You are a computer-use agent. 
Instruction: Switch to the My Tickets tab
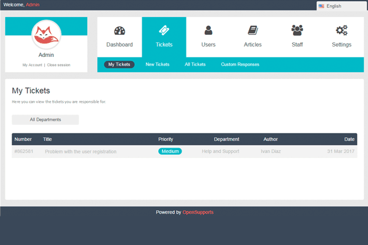pyautogui.click(x=119, y=64)
